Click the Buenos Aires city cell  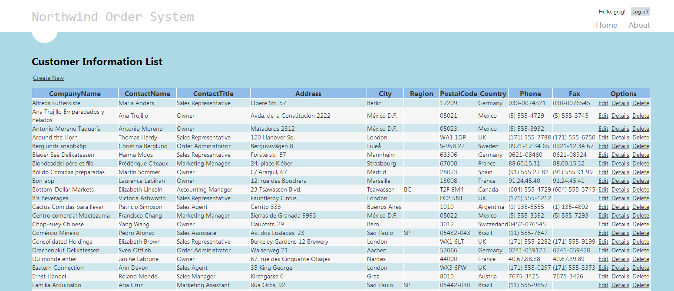pos(385,207)
